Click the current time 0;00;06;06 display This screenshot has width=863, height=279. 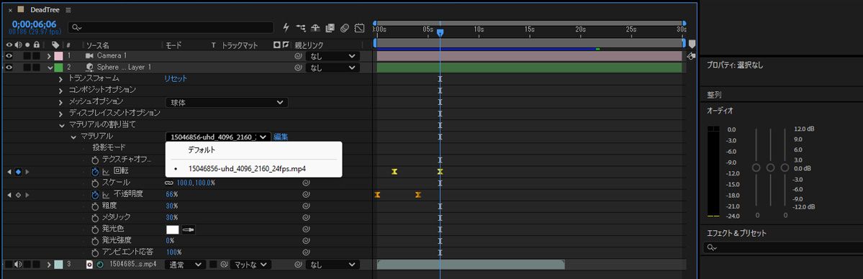[34, 24]
